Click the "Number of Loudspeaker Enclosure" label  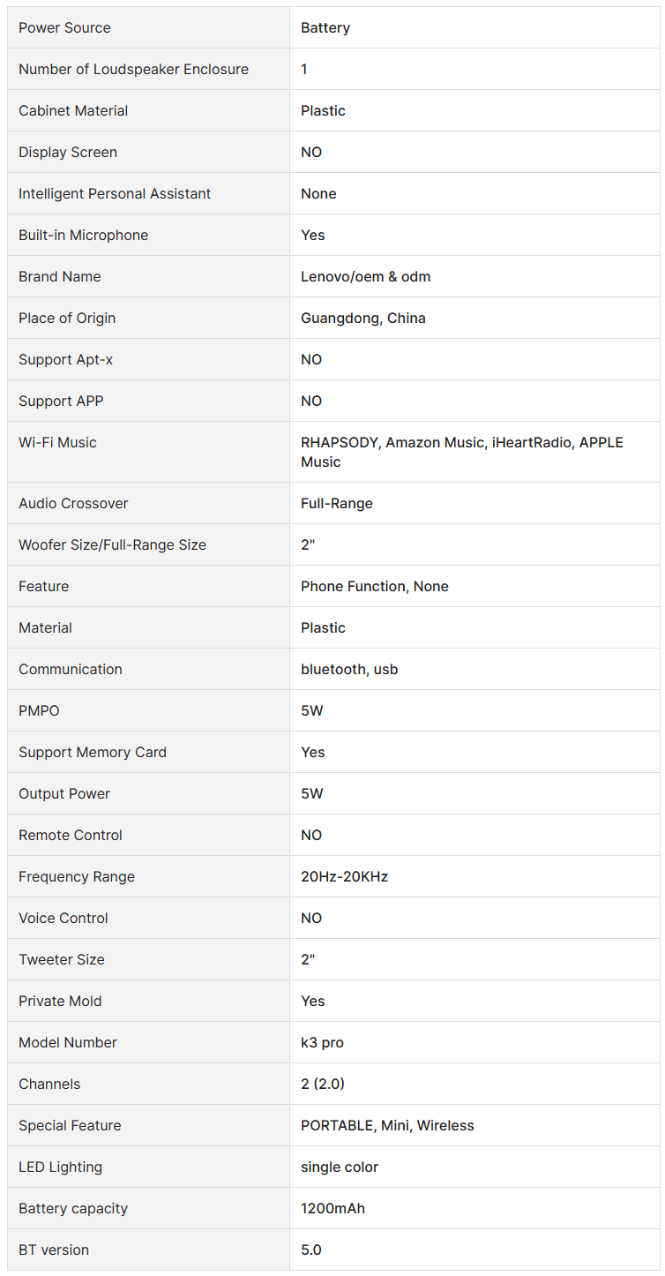(x=133, y=70)
